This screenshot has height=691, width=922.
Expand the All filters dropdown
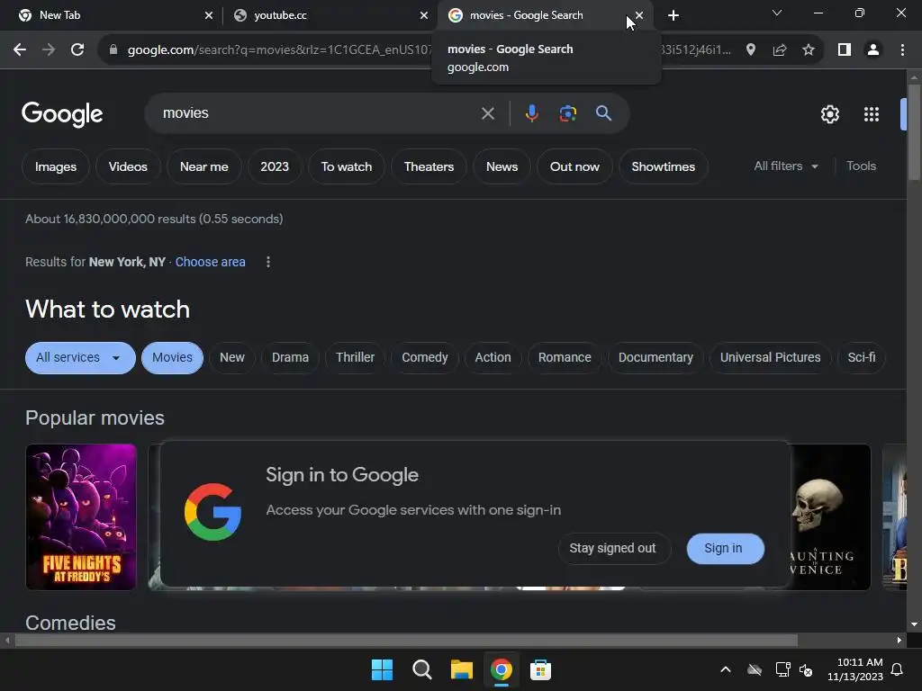[x=786, y=166]
